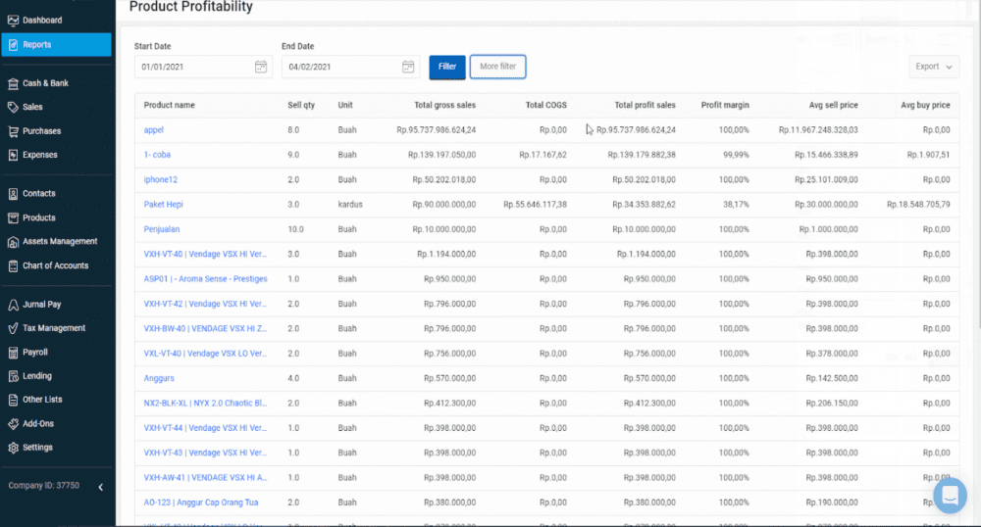
Task: Click the Reports sidebar icon
Action: 13,45
